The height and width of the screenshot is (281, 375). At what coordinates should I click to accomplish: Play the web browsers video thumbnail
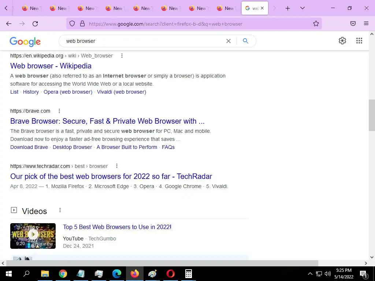click(33, 236)
